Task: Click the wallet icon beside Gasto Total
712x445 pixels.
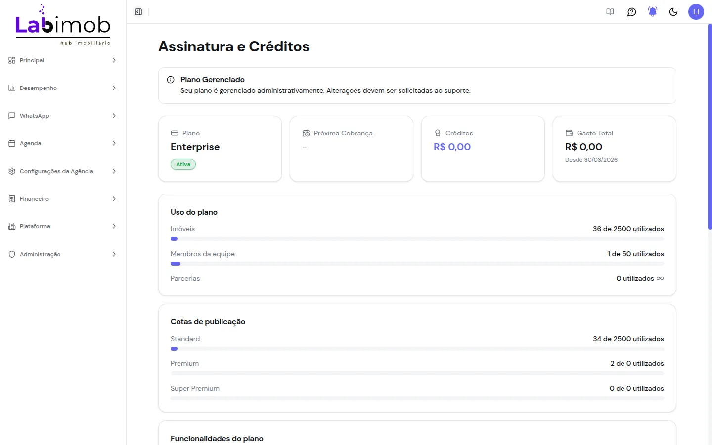Action: 569,133
